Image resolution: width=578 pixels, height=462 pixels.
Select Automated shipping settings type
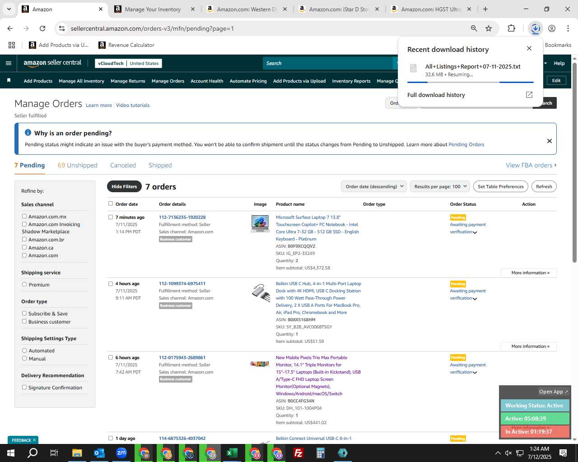point(24,350)
